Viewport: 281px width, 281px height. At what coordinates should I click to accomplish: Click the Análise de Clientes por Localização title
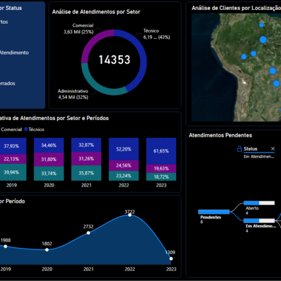pos(236,8)
